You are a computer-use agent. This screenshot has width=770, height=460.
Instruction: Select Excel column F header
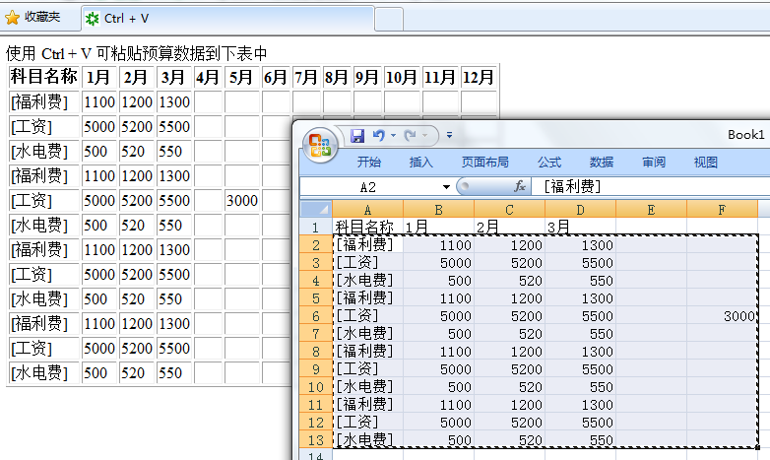[722, 210]
